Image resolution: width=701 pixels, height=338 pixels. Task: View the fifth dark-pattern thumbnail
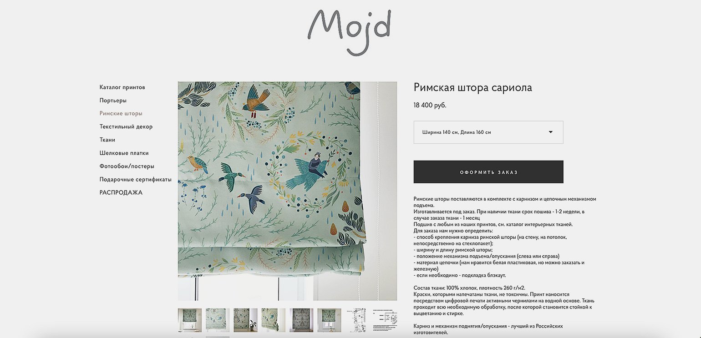click(301, 320)
